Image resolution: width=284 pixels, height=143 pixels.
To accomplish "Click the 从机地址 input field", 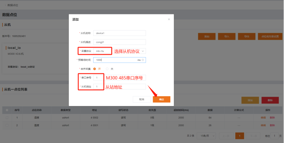I will pos(99,87).
